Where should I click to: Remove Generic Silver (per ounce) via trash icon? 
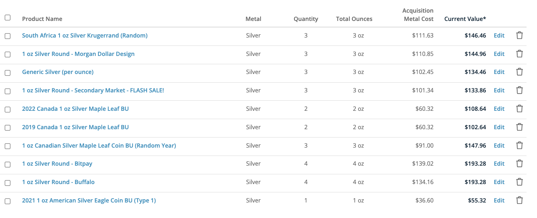pyautogui.click(x=519, y=72)
